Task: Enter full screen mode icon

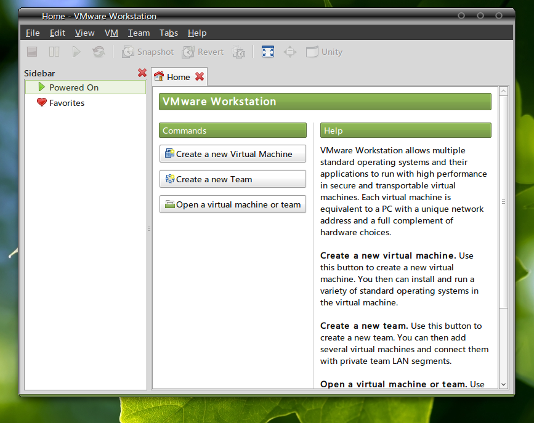Action: click(268, 52)
